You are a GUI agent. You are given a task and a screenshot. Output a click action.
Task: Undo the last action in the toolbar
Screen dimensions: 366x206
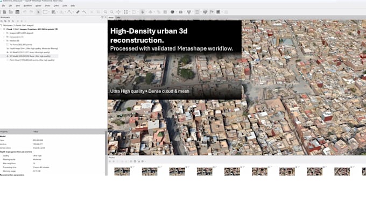tap(25, 12)
